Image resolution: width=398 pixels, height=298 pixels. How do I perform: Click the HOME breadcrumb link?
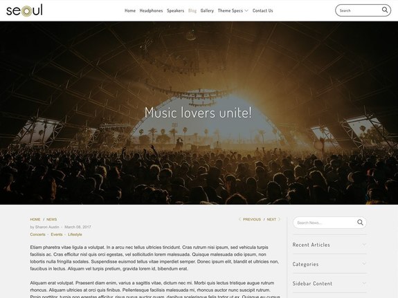(35, 219)
